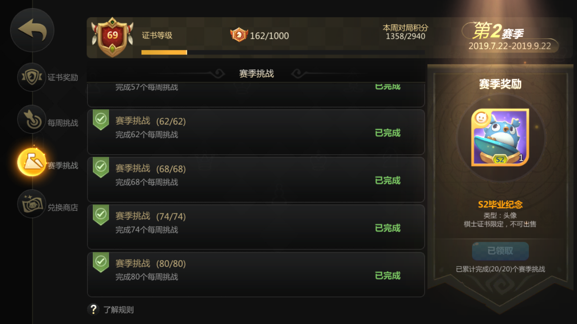Open 每周挑战 target icon

coord(32,119)
